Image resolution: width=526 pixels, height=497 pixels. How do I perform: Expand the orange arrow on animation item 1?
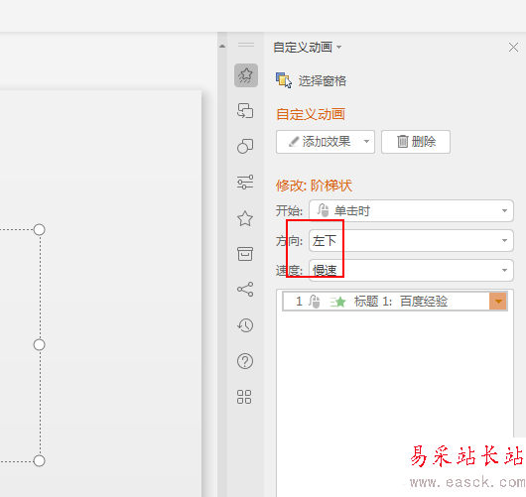tap(498, 302)
